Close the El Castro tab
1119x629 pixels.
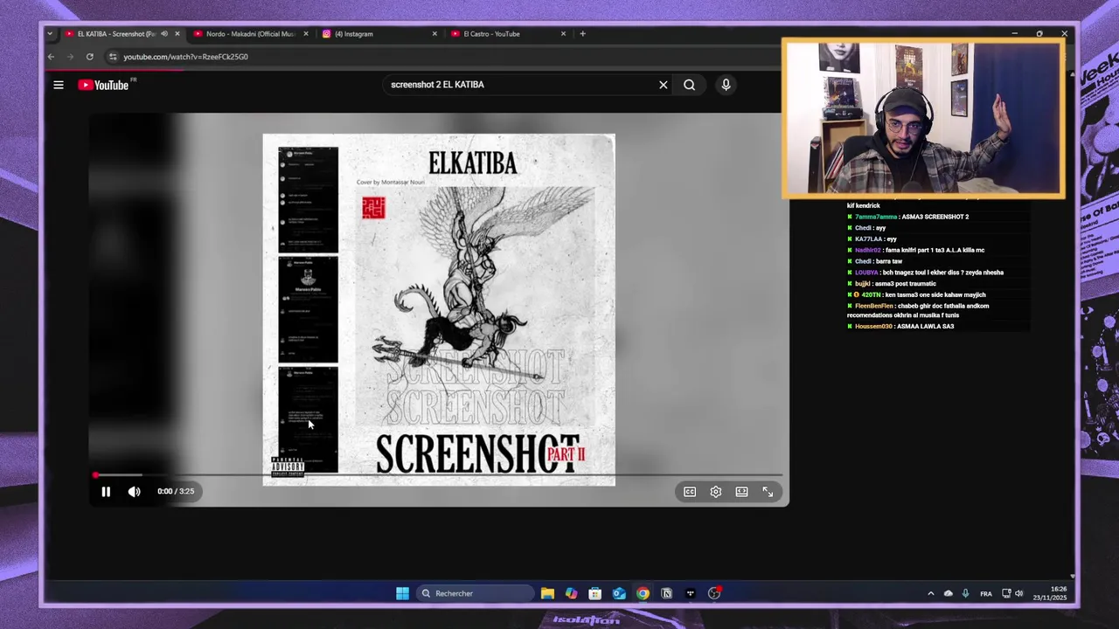[563, 34]
